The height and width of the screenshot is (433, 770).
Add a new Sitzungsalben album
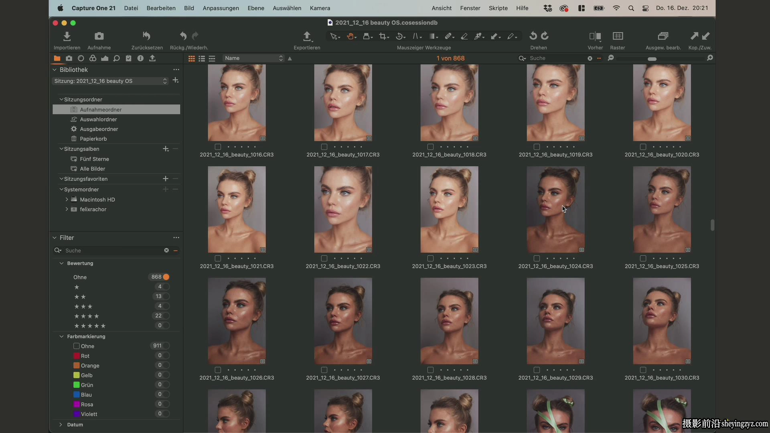(166, 149)
